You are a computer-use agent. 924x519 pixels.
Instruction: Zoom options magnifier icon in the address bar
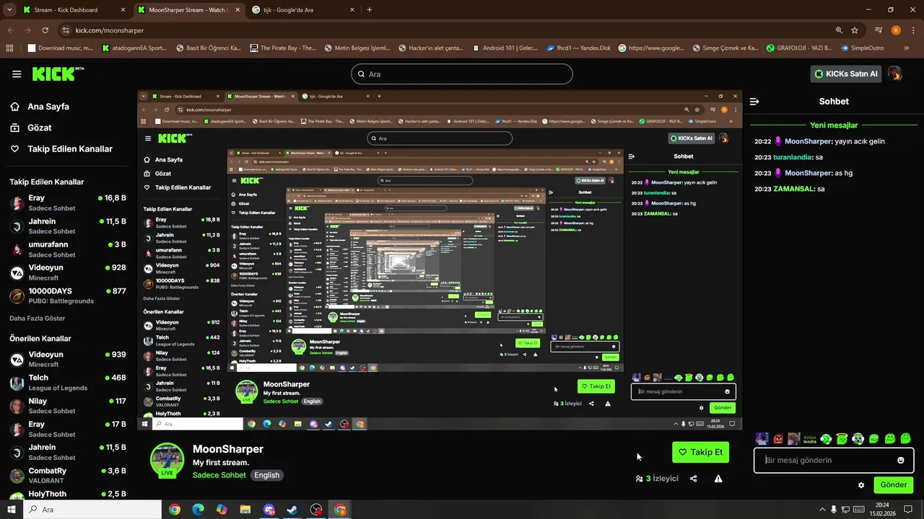839,30
